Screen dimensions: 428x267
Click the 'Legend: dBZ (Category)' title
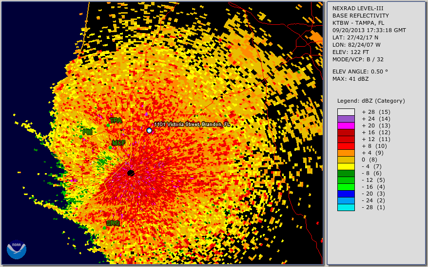(x=371, y=101)
